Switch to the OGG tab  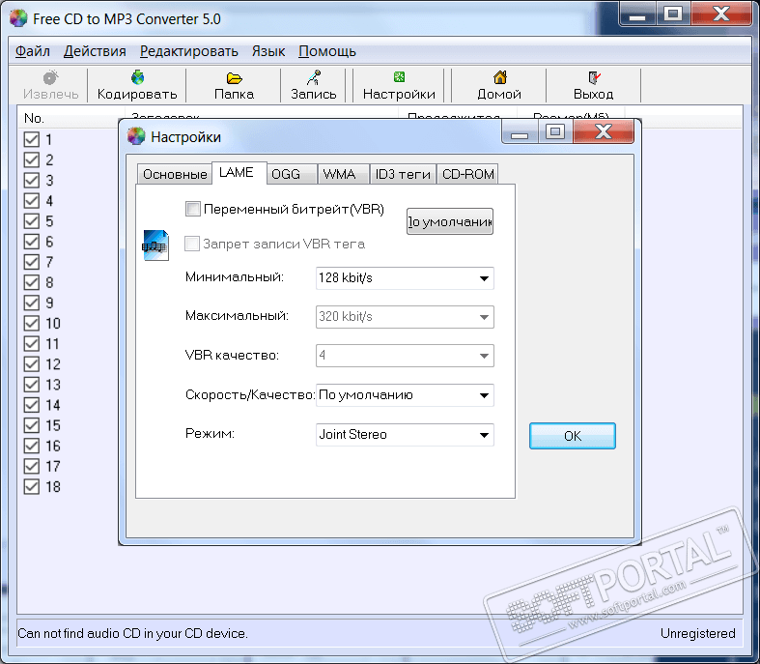(x=292, y=174)
